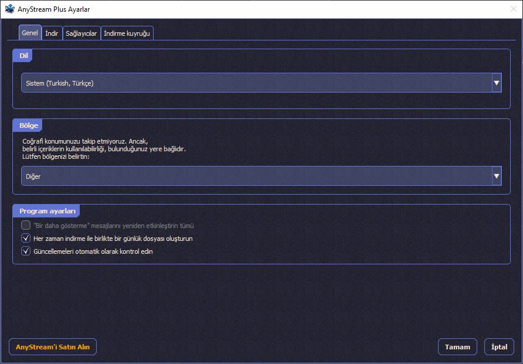Image resolution: width=523 pixels, height=364 pixels.
Task: Click "Güncellemeleri otomatik olarak kontrol edin" label
Action: point(93,251)
